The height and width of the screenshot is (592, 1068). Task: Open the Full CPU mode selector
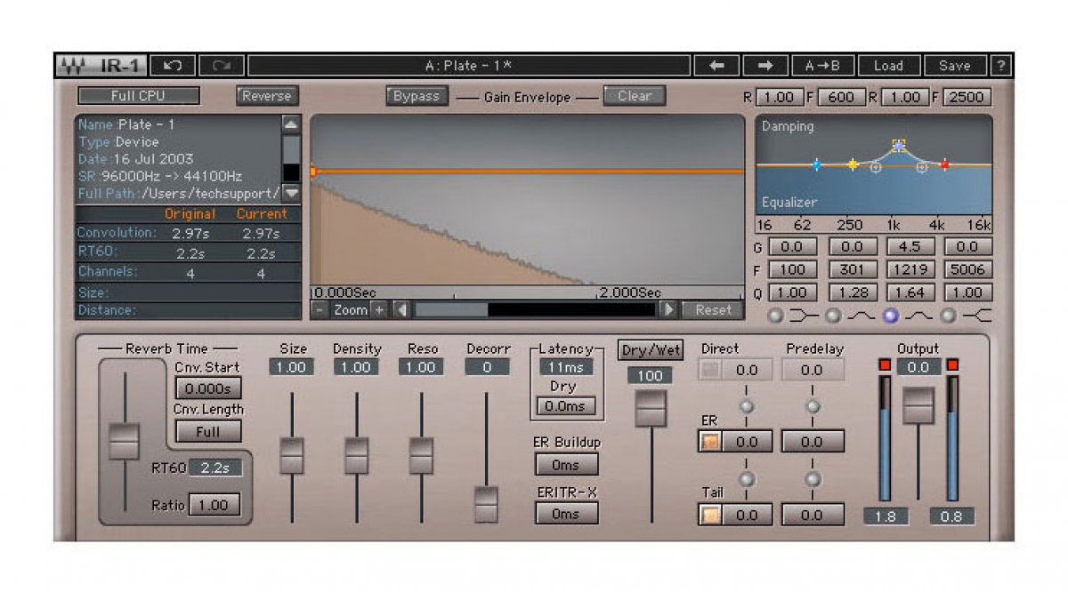click(x=138, y=96)
